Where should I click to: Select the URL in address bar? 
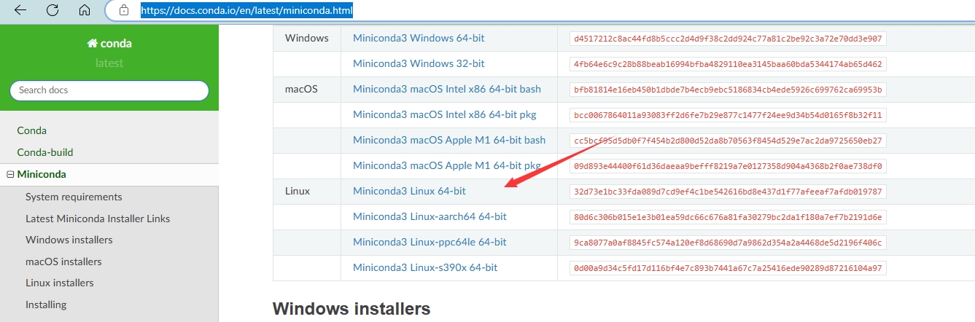[x=248, y=11]
